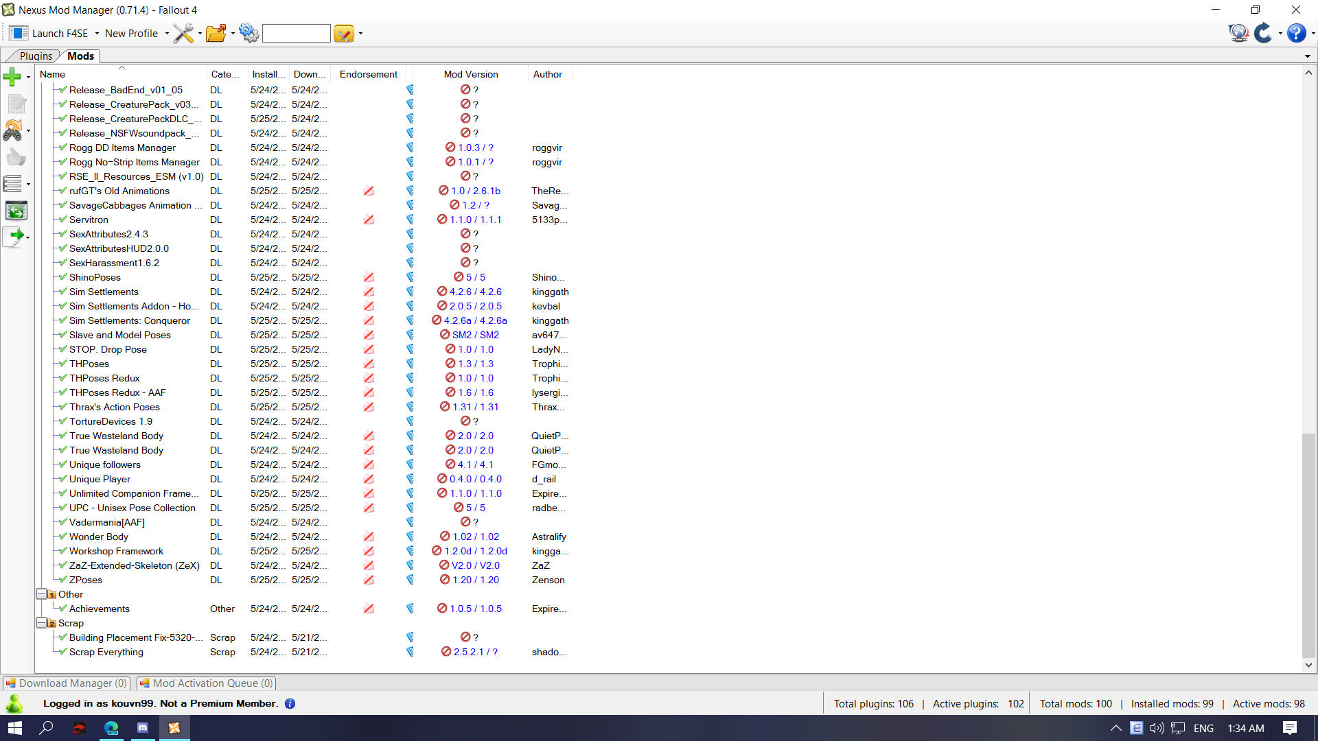Click the Launch F4SE icon
Viewport: 1318px width, 741px height.
click(x=18, y=33)
